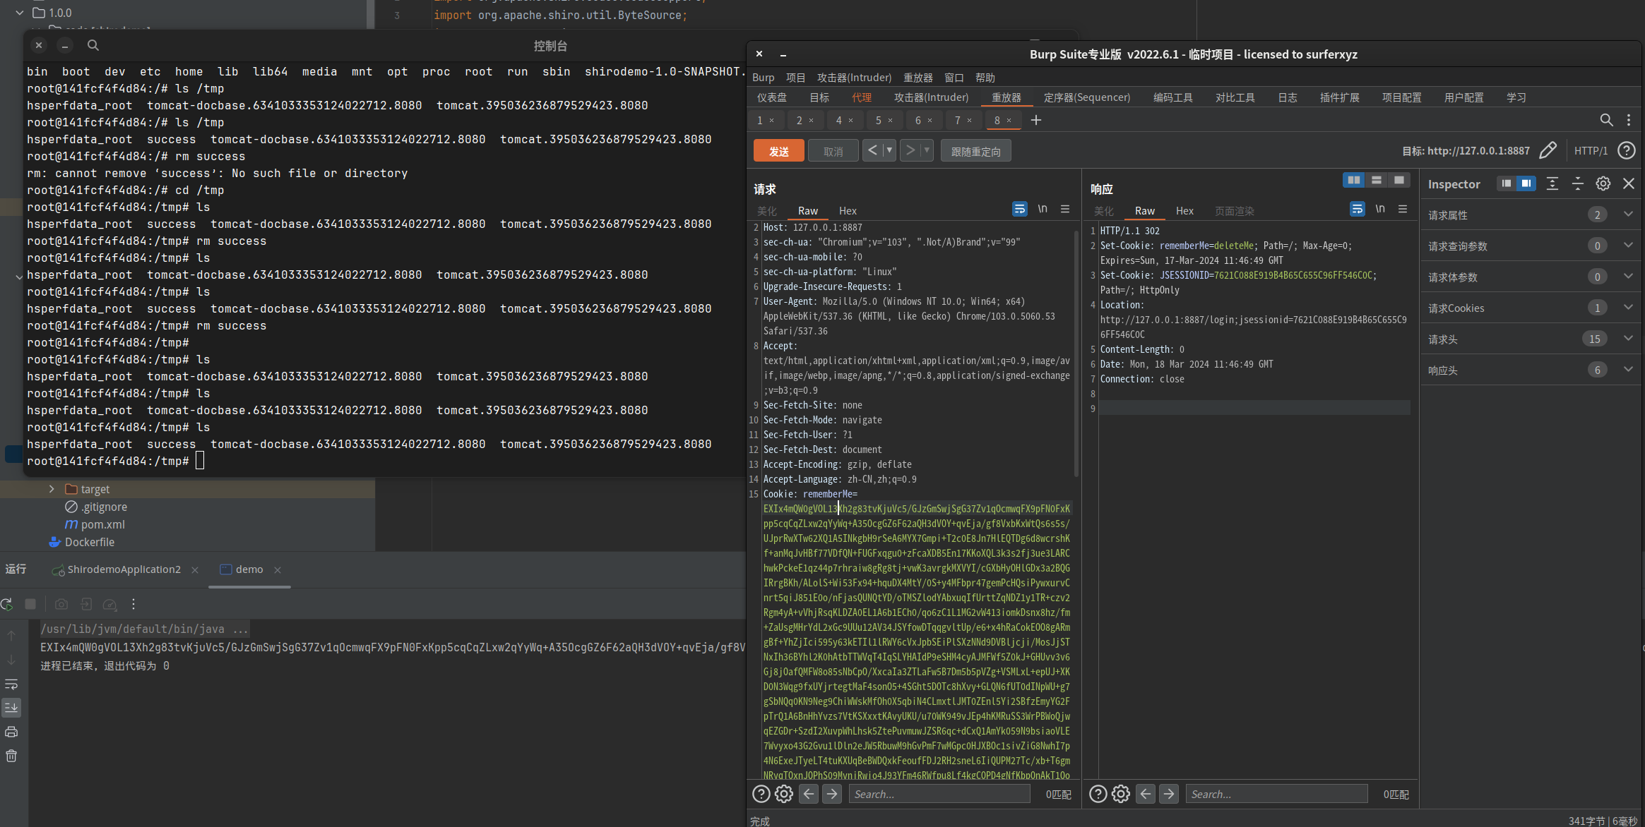Open response search help icon
Image resolution: width=1645 pixels, height=827 pixels.
[x=1098, y=794]
